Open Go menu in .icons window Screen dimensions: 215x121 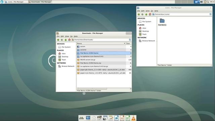coord(152,11)
